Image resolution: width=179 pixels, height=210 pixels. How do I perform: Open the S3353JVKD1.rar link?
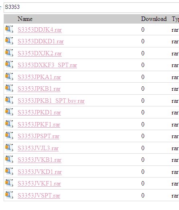40,172
